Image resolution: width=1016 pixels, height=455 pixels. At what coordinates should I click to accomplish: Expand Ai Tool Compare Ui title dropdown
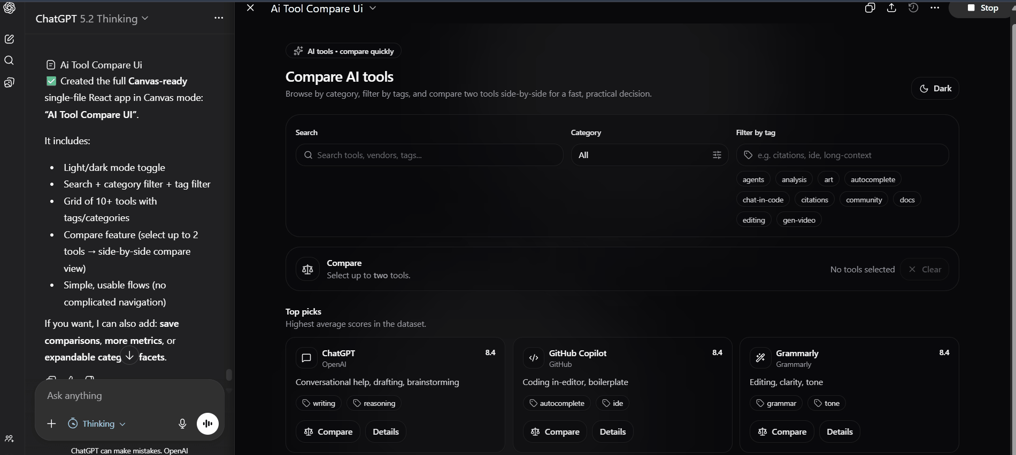tap(324, 9)
